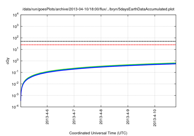Click the plot title file path text

click(x=98, y=9)
